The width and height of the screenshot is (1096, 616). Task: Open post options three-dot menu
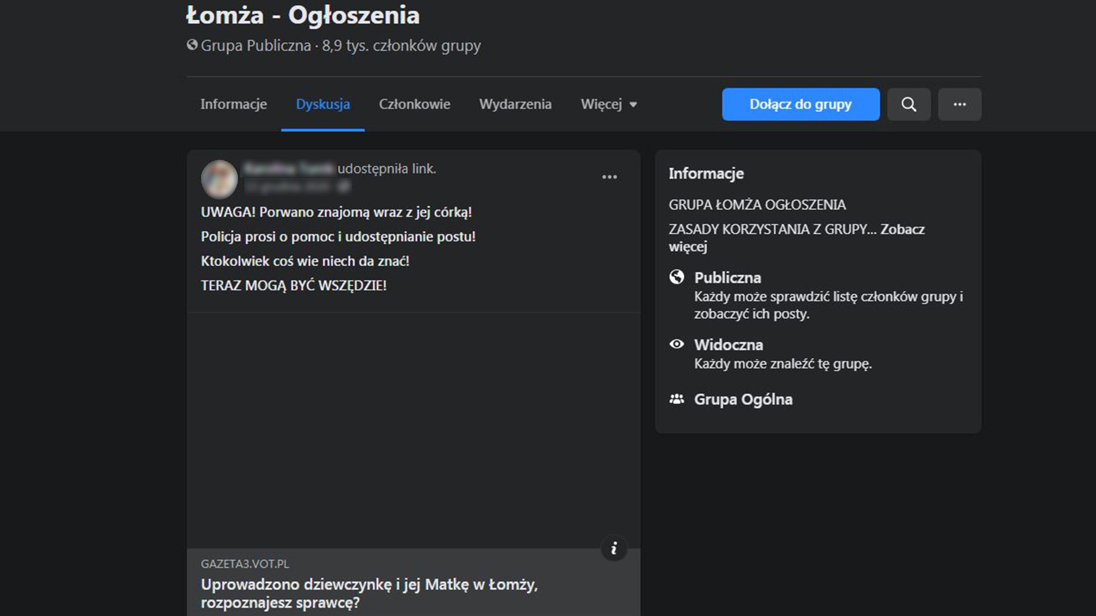pyautogui.click(x=609, y=177)
